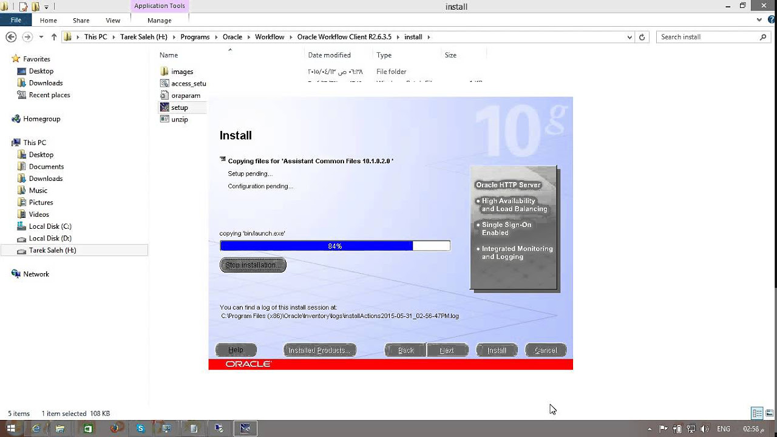Screen dimensions: 777x437
Task: Open Documents under This PC
Action: pos(46,166)
